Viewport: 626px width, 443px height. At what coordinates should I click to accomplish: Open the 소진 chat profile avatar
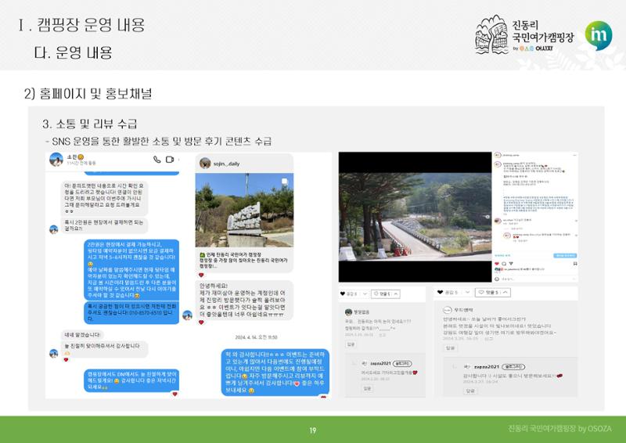[x=56, y=159]
